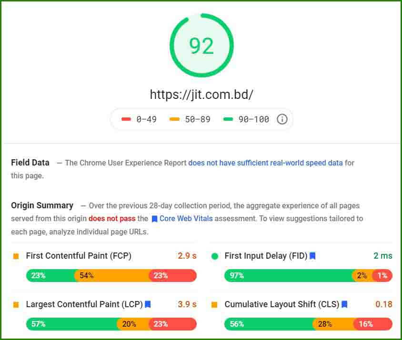
Task: Click the https://jit.com.bd/ URL heading
Action: click(201, 94)
